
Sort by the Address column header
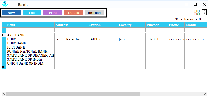(x=71, y=25)
